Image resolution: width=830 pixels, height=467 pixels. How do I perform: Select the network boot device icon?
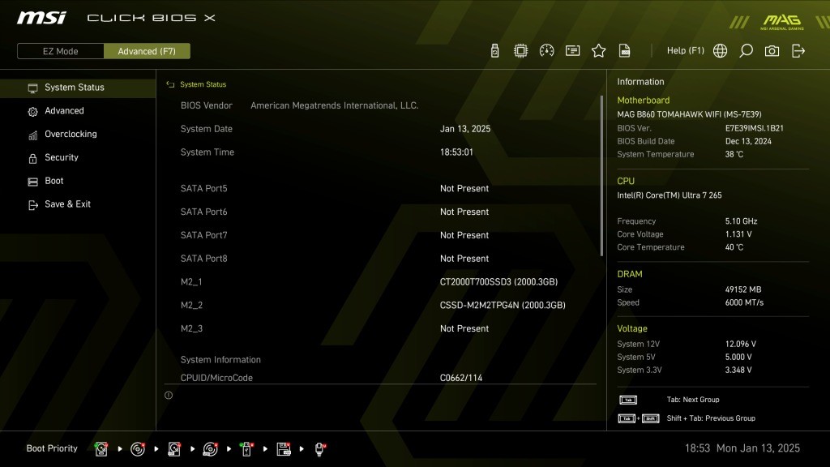(320, 448)
